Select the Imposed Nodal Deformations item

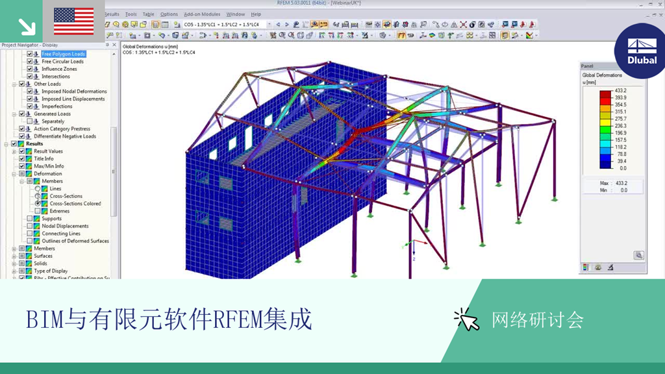click(x=74, y=91)
